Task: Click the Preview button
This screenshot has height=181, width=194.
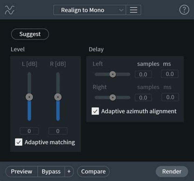Action: tap(22, 172)
